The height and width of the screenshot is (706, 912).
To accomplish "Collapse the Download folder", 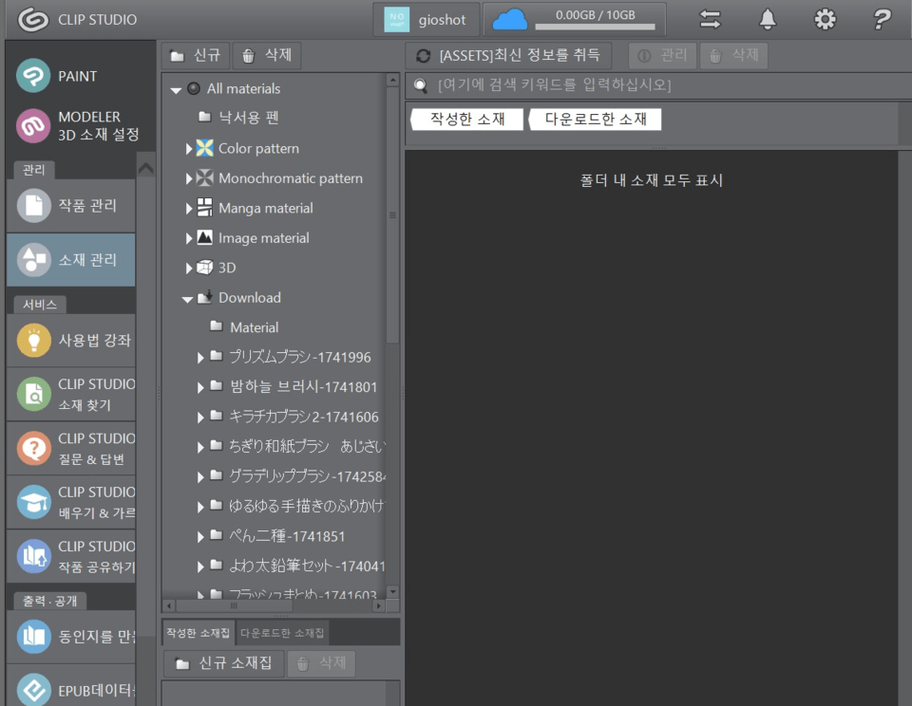I will [x=187, y=299].
